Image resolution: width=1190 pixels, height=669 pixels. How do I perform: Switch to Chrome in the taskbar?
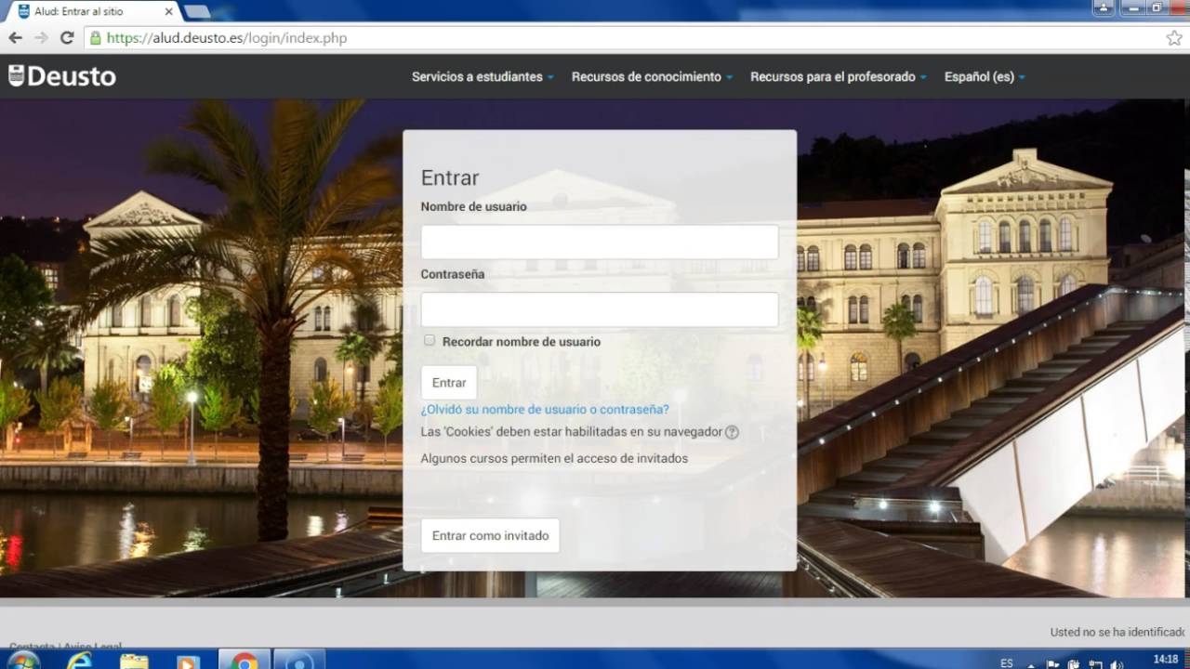pyautogui.click(x=245, y=661)
